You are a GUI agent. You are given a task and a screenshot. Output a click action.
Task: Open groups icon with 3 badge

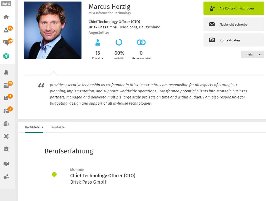tap(6, 111)
